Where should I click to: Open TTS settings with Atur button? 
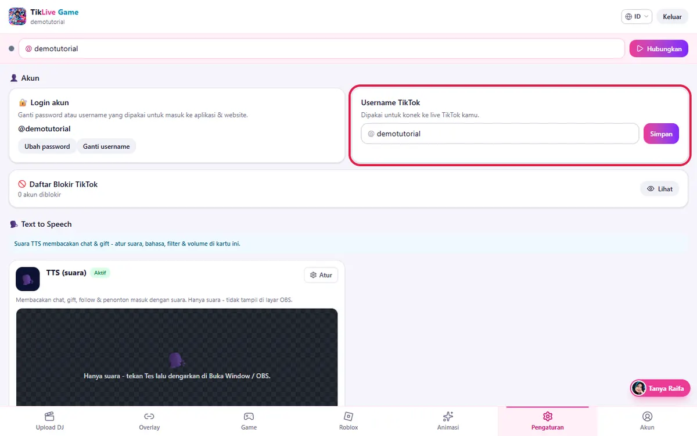coord(321,275)
